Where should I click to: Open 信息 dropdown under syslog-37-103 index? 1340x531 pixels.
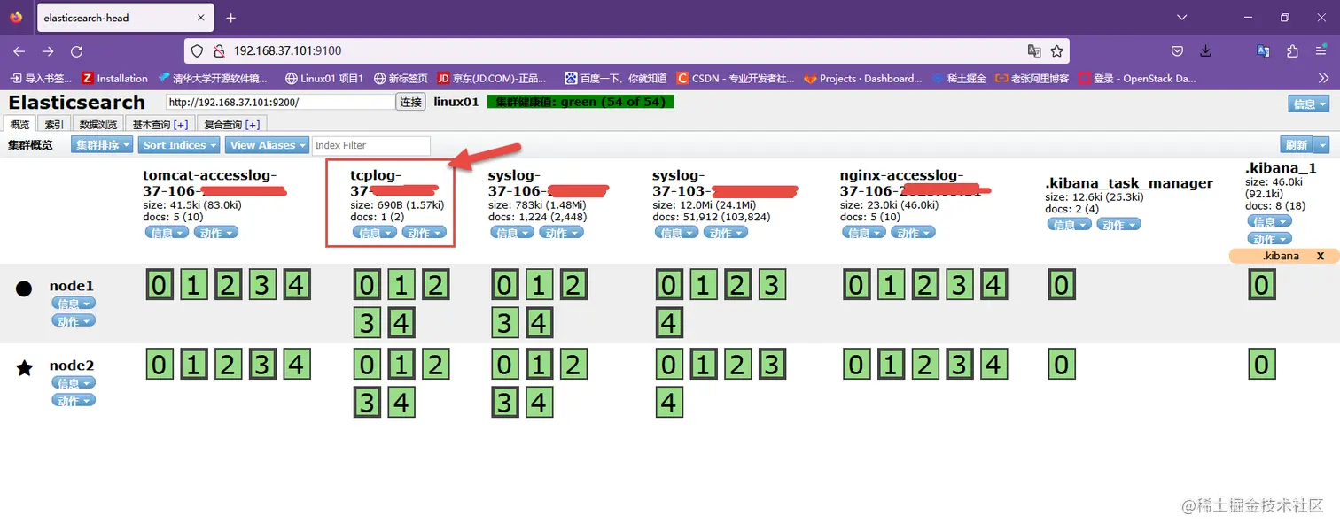(x=677, y=233)
